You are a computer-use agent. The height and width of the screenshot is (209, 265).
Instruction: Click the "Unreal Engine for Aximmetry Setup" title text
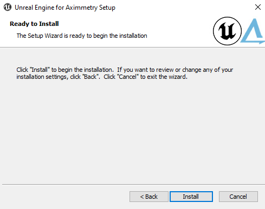(65, 8)
